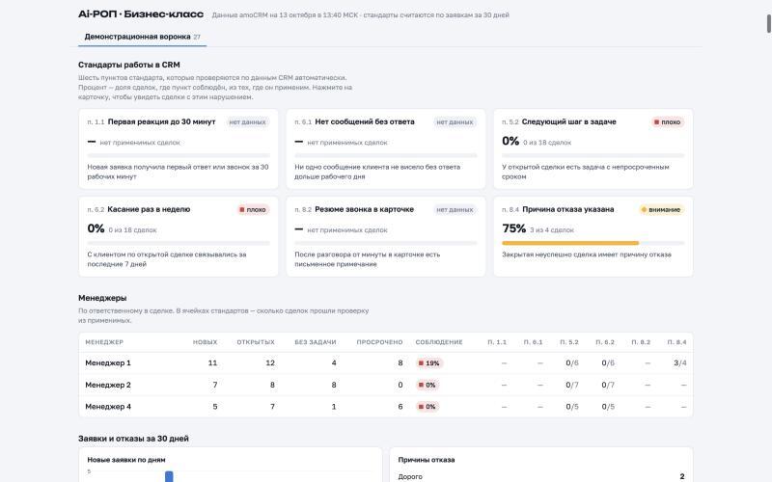
Task: Click the Ai-РОП · Бизнес-класс title
Action: [141, 14]
